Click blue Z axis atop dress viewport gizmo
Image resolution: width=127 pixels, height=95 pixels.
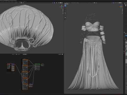pyautogui.click(x=121, y=6)
